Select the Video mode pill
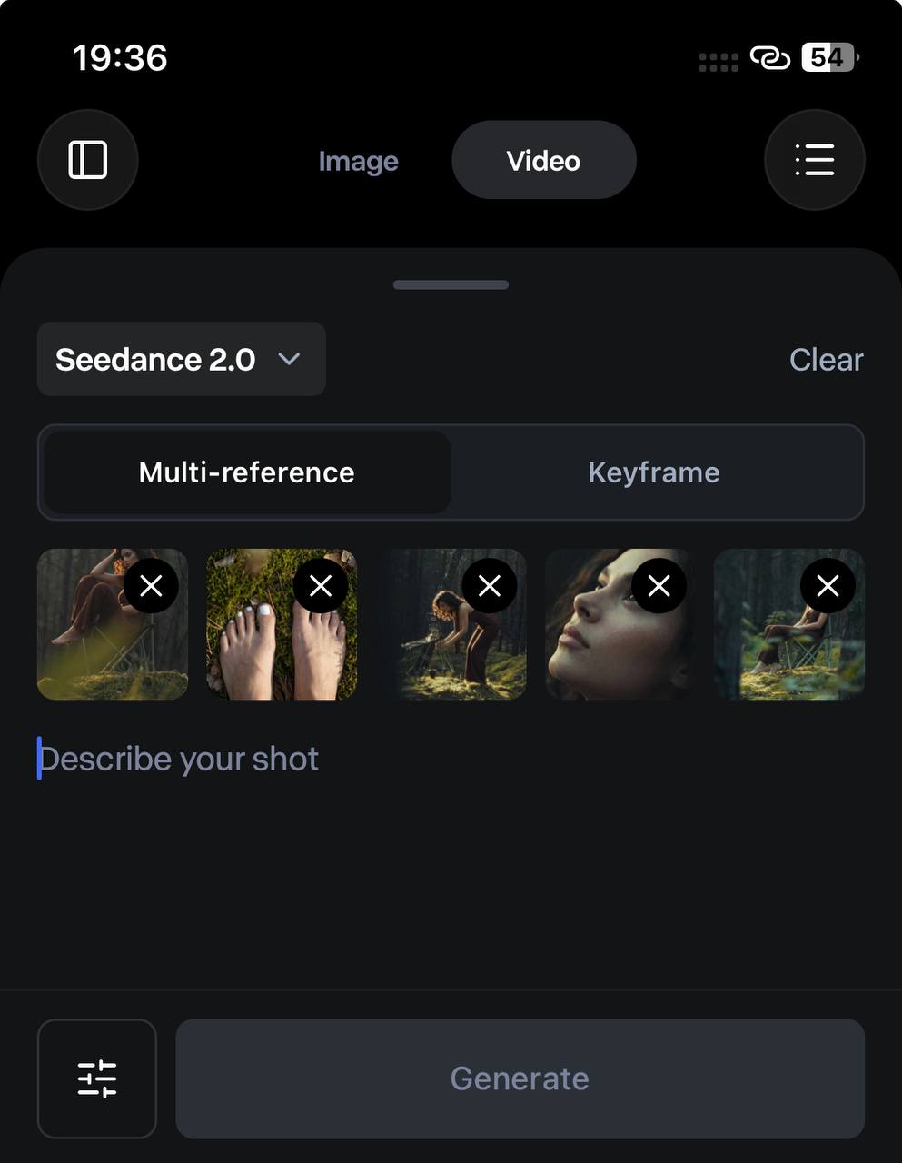Viewport: 902px width, 1163px height. [x=543, y=160]
